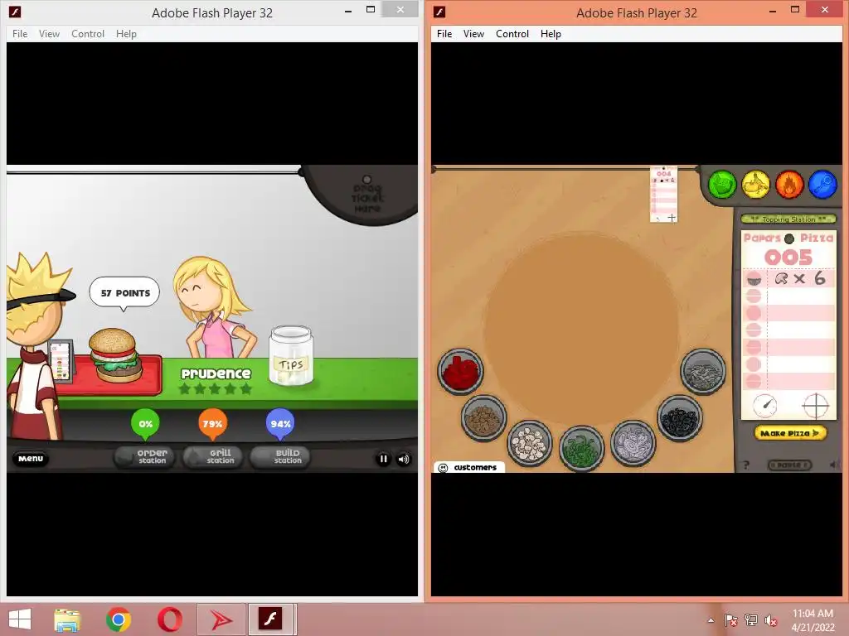849x636 pixels.
Task: Launch Google Chrome from the taskbar
Action: coord(118,619)
